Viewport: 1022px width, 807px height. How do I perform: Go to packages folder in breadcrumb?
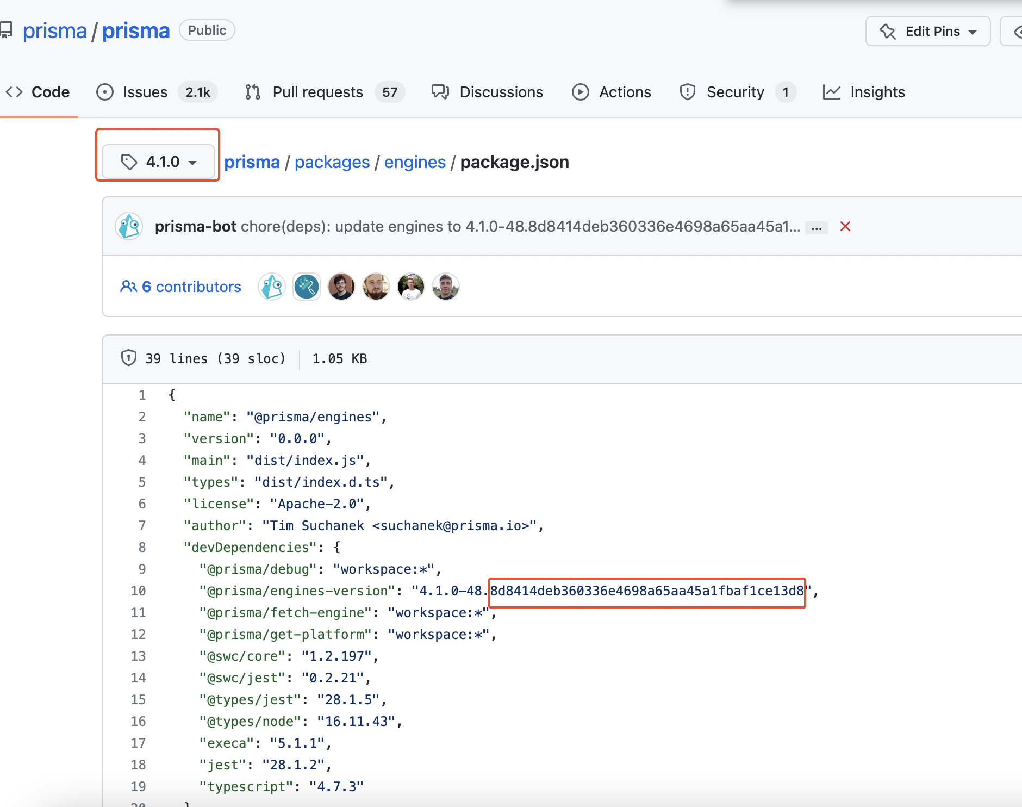point(332,162)
